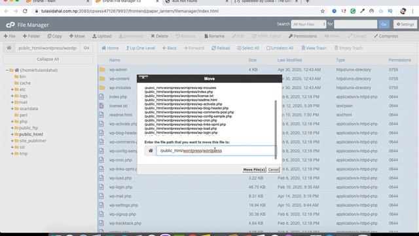The image size is (419, 236).
Task: Expand the ocartdata folder in tree
Action: (x=12, y=109)
